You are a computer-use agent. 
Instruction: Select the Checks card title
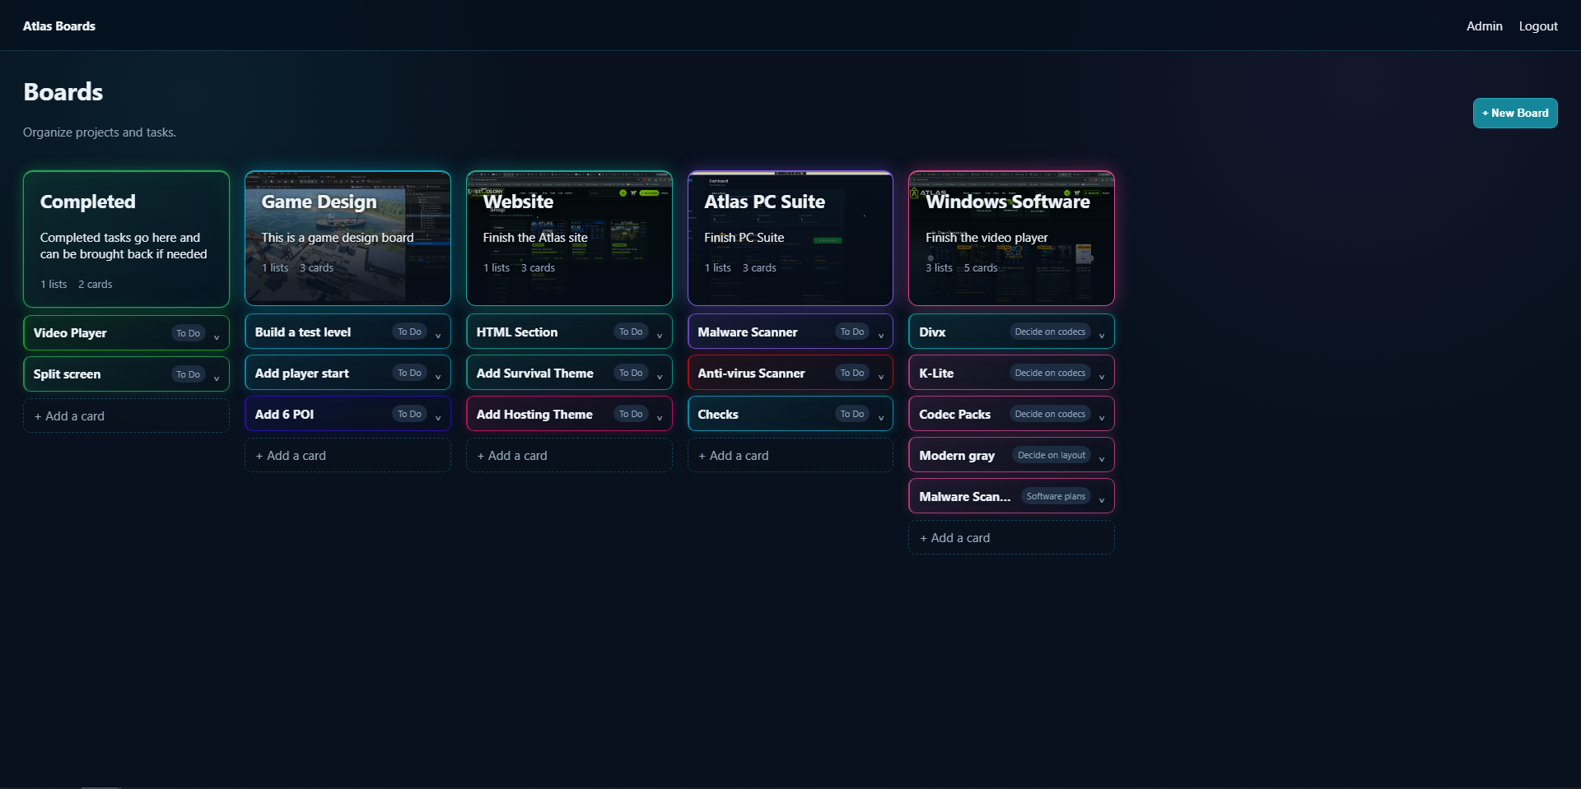point(718,415)
